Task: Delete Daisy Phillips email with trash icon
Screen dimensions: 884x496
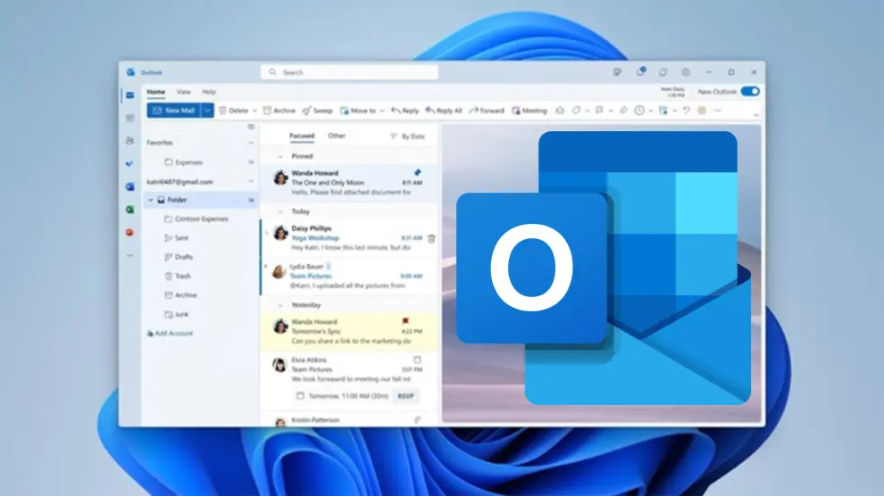Action: pyautogui.click(x=431, y=238)
